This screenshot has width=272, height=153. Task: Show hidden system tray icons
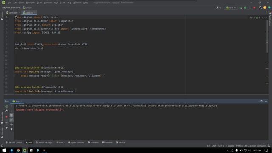[228, 150]
